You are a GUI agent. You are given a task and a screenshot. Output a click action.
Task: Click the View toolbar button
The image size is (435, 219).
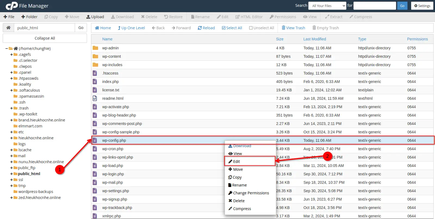pyautogui.click(x=310, y=17)
